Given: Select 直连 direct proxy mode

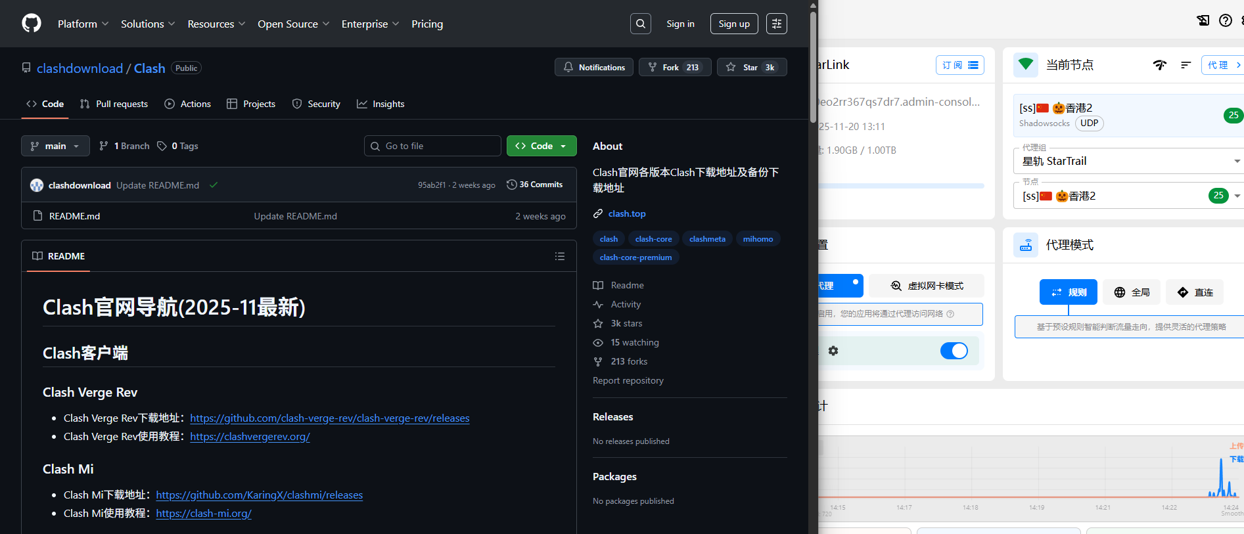Looking at the screenshot, I should pyautogui.click(x=1195, y=292).
